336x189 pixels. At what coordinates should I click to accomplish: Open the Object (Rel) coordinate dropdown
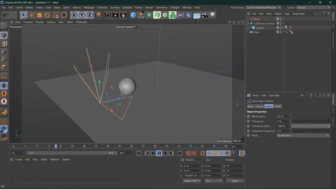[x=192, y=181]
